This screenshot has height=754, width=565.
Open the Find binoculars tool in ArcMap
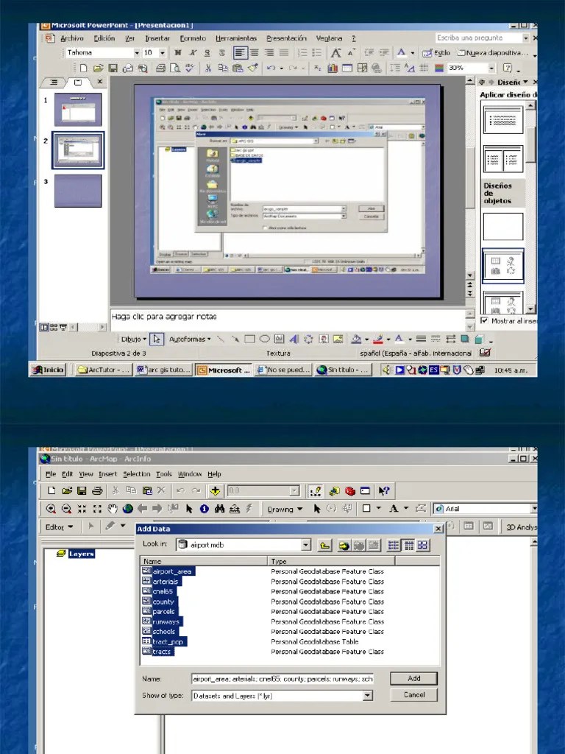(x=219, y=508)
